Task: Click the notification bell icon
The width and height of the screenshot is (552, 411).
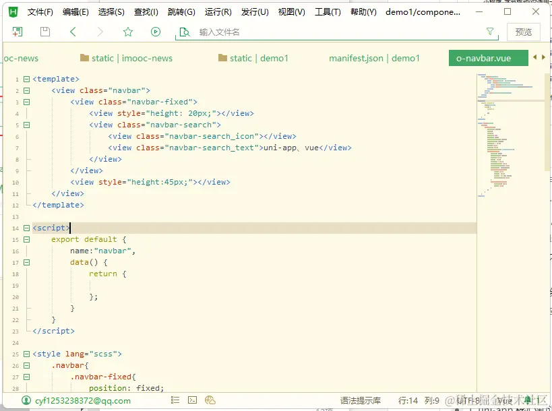Action: click(528, 400)
